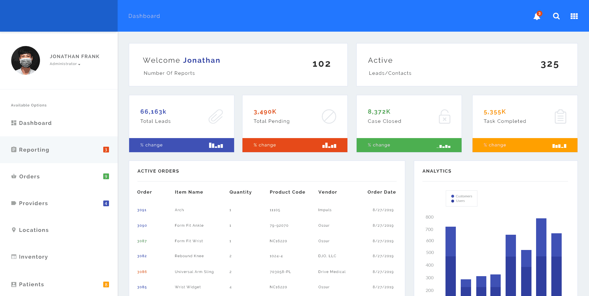Open order 3091 for the Arch item
Image resolution: width=589 pixels, height=296 pixels.
[142, 210]
